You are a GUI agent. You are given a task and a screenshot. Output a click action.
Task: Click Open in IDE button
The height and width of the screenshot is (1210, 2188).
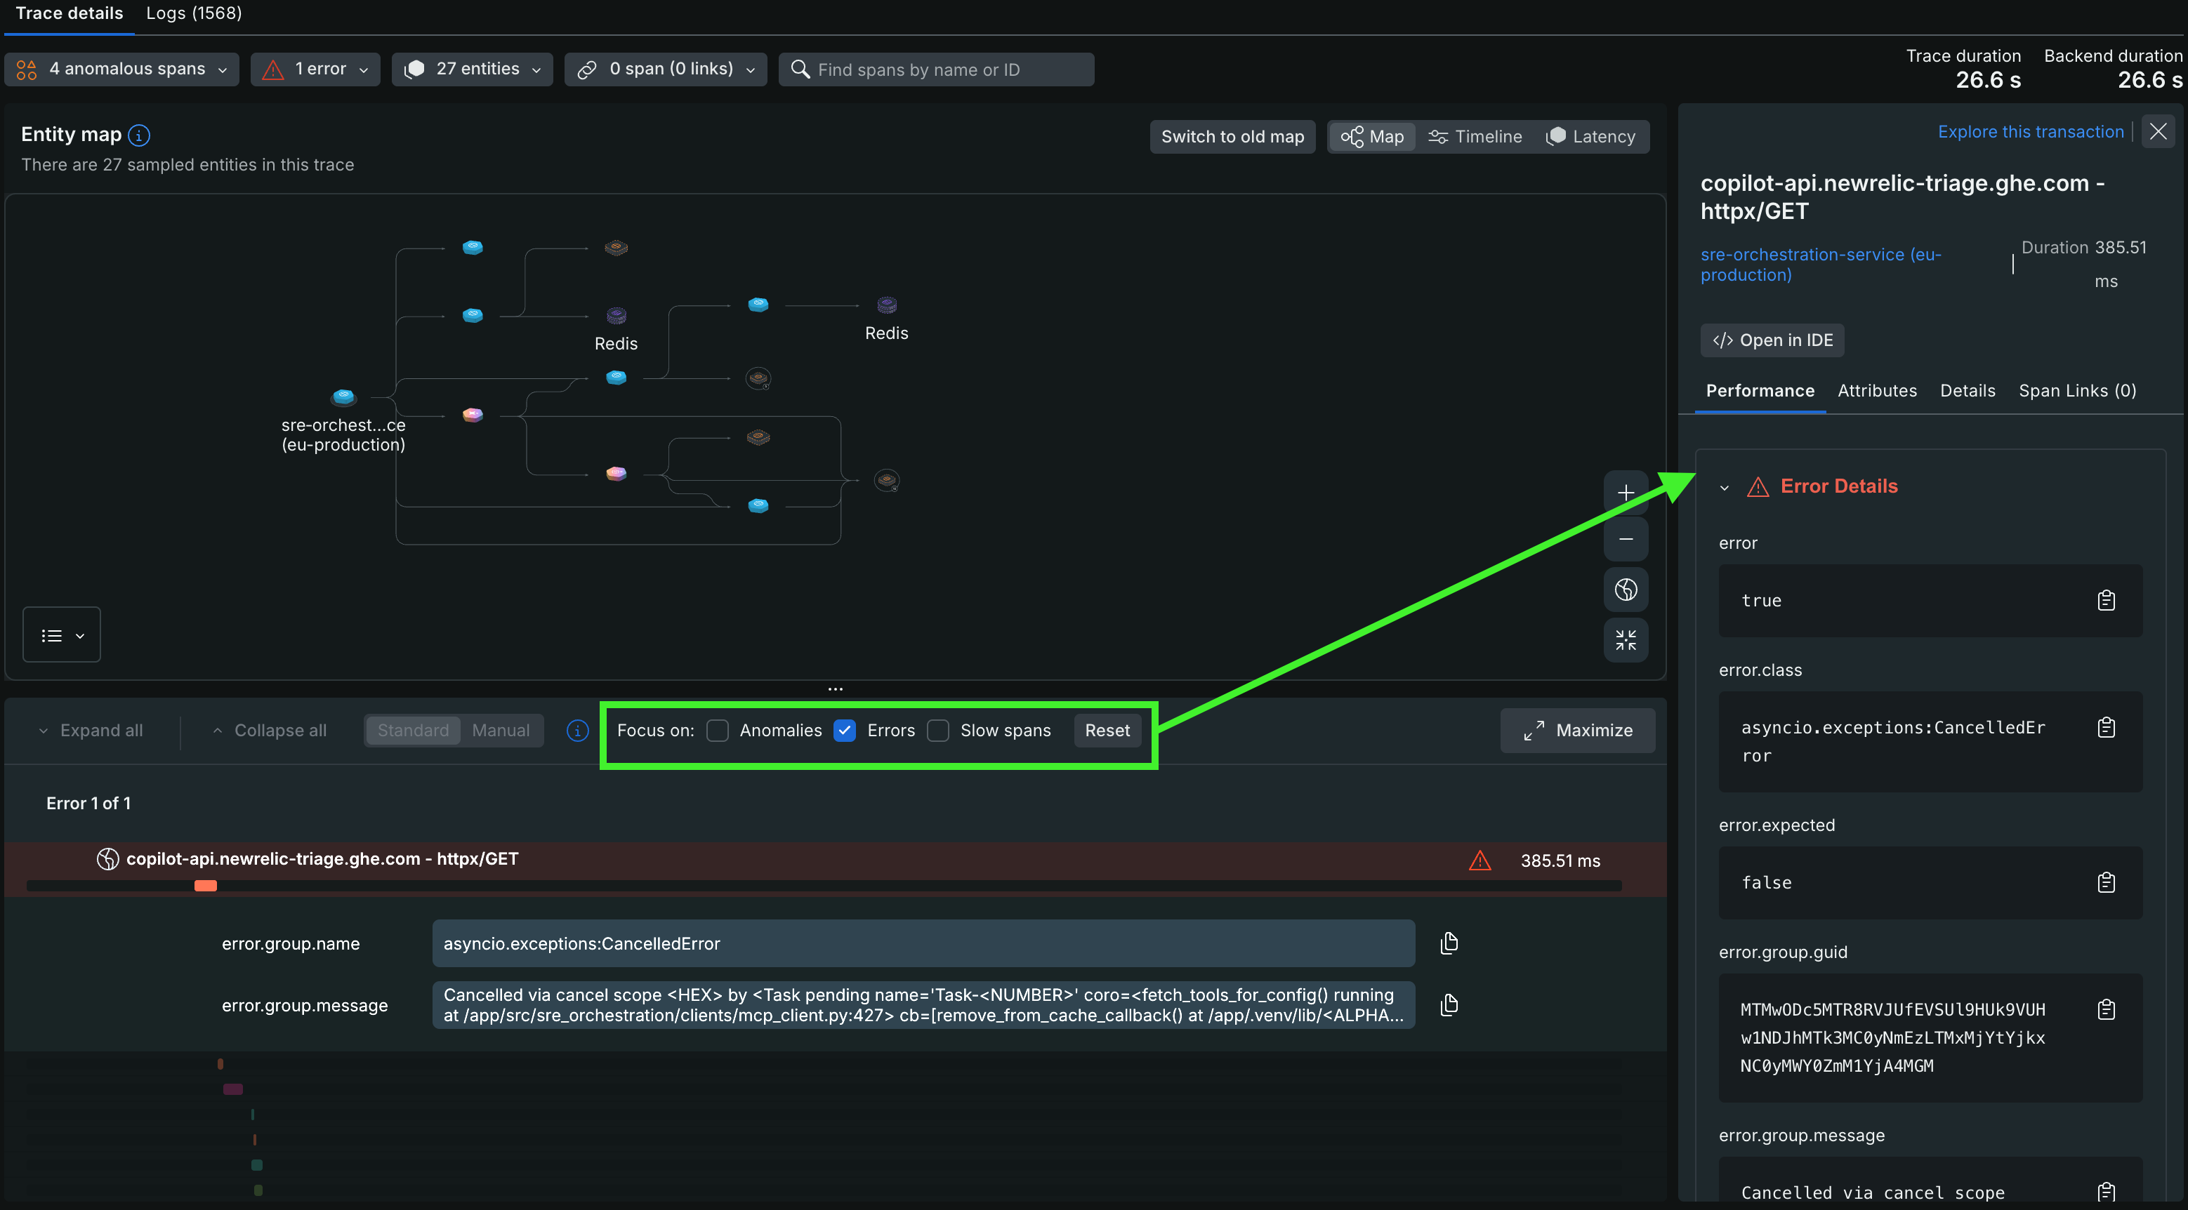[x=1772, y=340]
